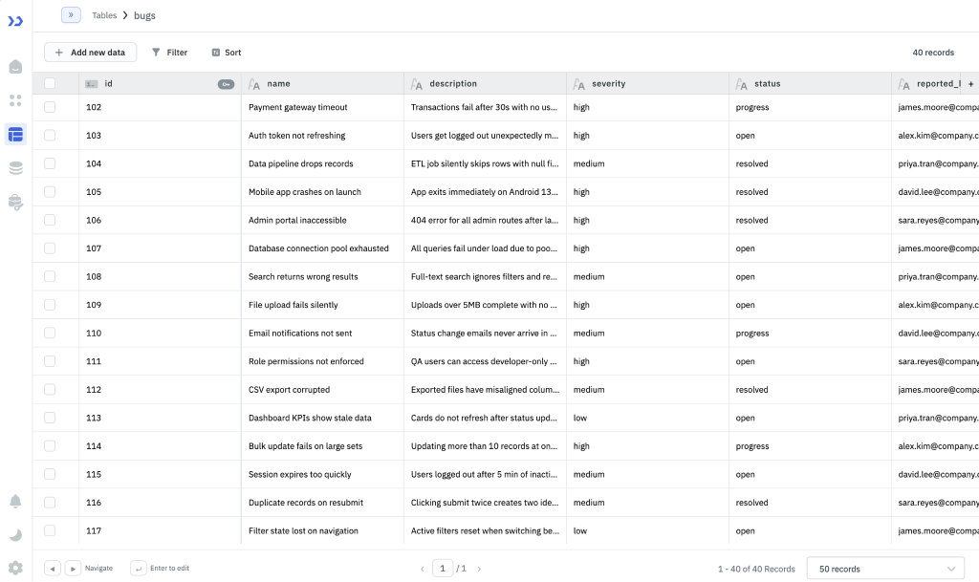
Task: Select cell 'Database connection pool exhausted'
Action: coord(322,248)
